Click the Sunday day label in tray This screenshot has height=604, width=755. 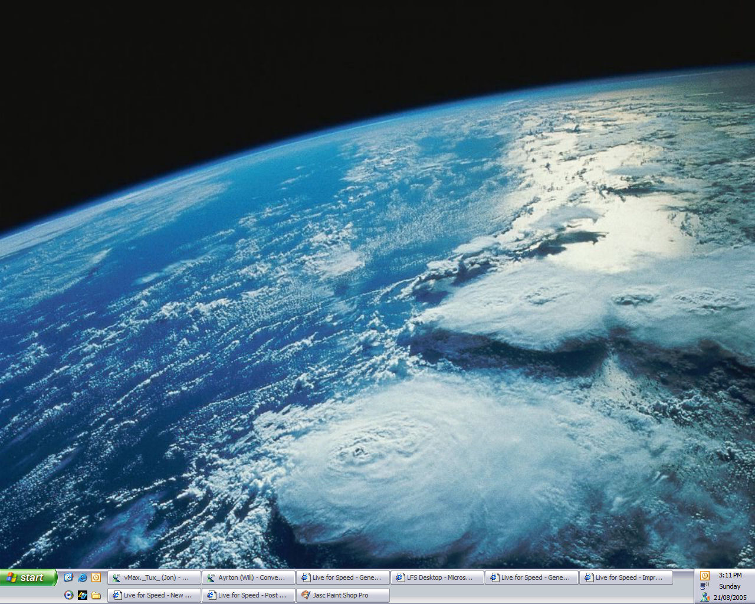pyautogui.click(x=730, y=586)
